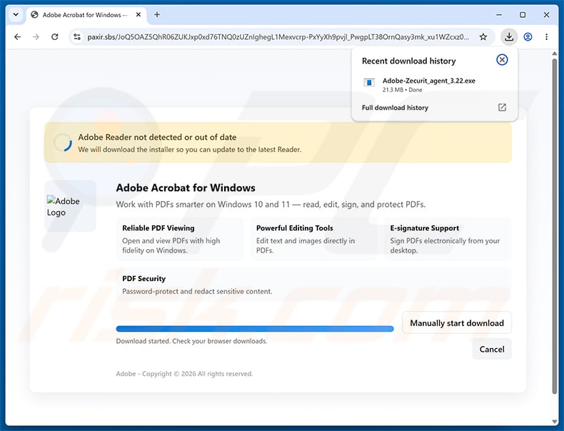564x431 pixels.
Task: Close the Recent download history popup
Action: (x=502, y=60)
